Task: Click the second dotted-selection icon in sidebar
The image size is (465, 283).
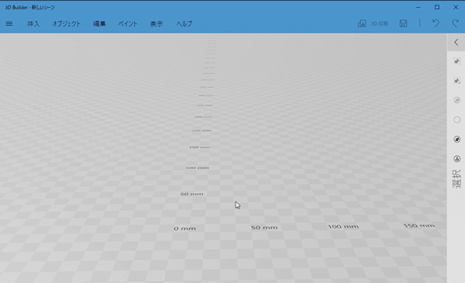Action: (456, 81)
